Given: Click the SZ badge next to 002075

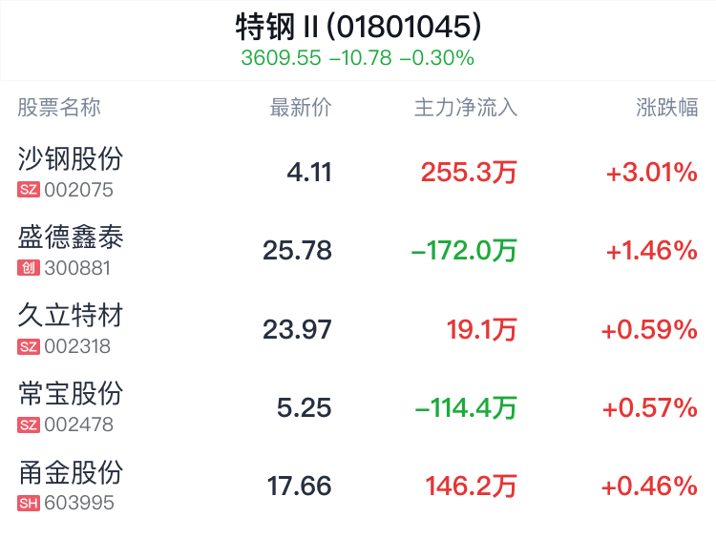Looking at the screenshot, I should click(29, 190).
